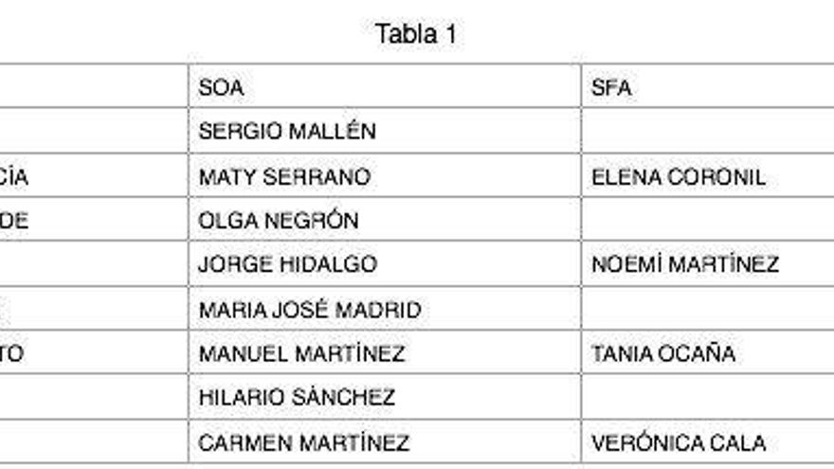
Task: Click the first-column cell left of MATY SERRANO
Action: (x=93, y=176)
